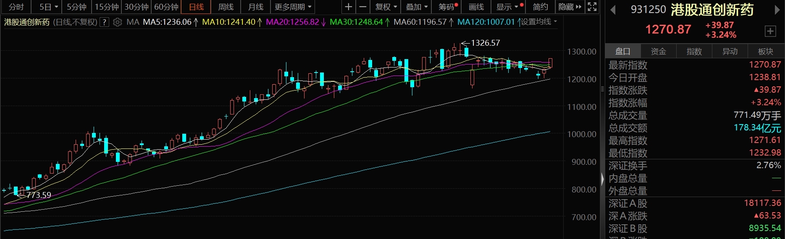Open MA indicator settings gear
Screen dimensions: 785x239
[x=118, y=22]
